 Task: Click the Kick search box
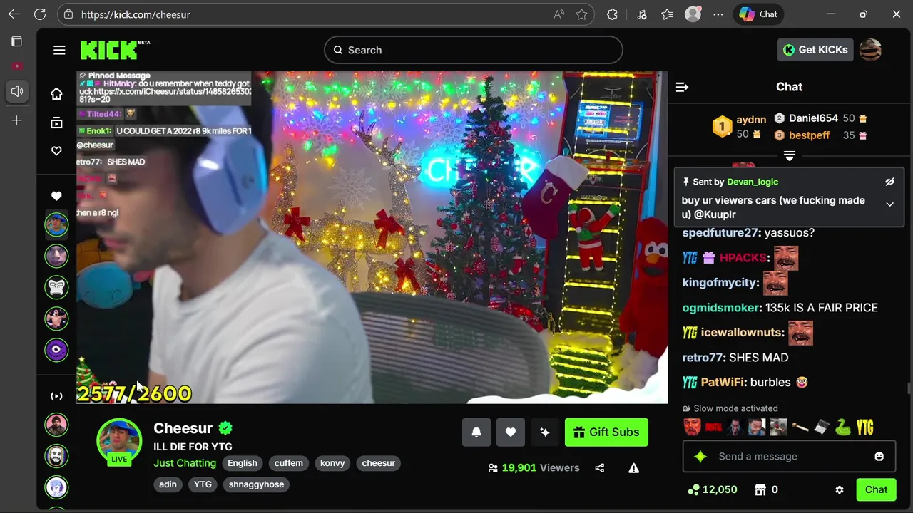tap(474, 50)
